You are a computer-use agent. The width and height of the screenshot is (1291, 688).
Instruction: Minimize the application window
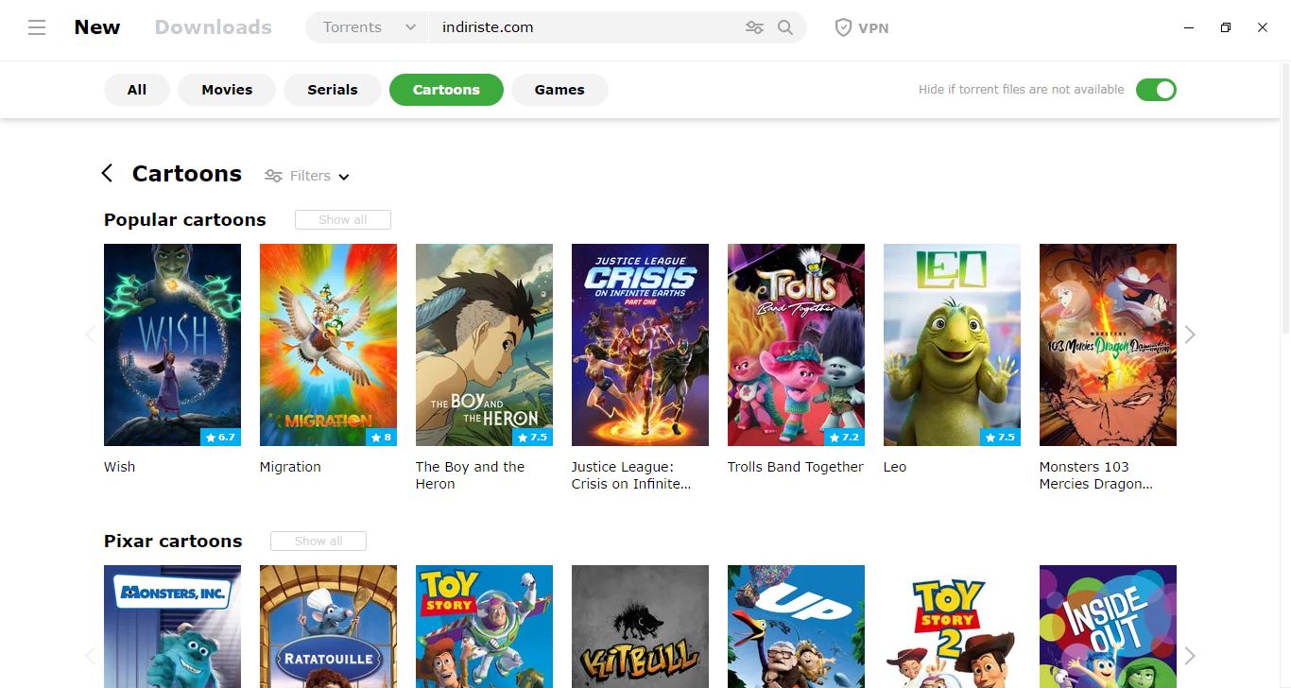coord(1189,27)
